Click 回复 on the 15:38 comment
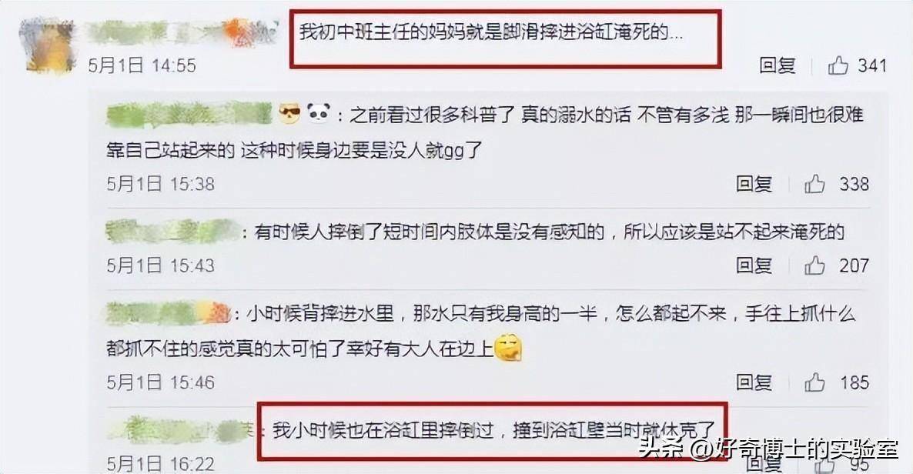 tap(754, 184)
